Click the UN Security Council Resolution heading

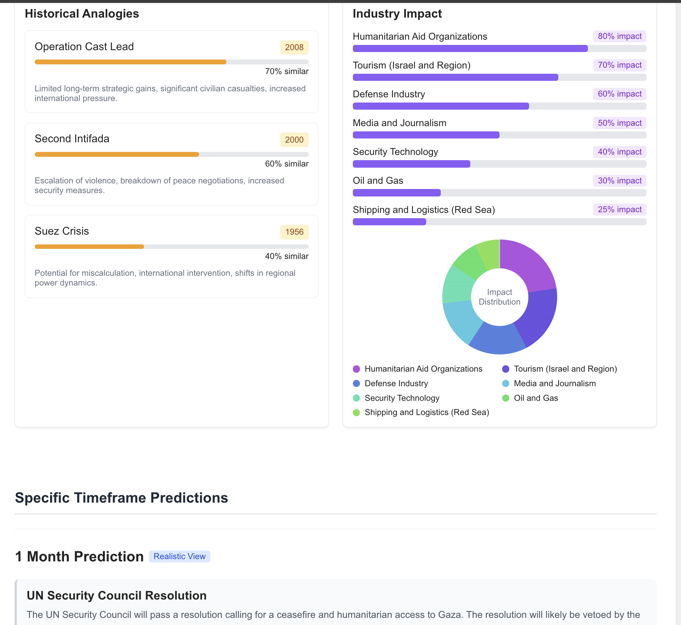tap(116, 595)
